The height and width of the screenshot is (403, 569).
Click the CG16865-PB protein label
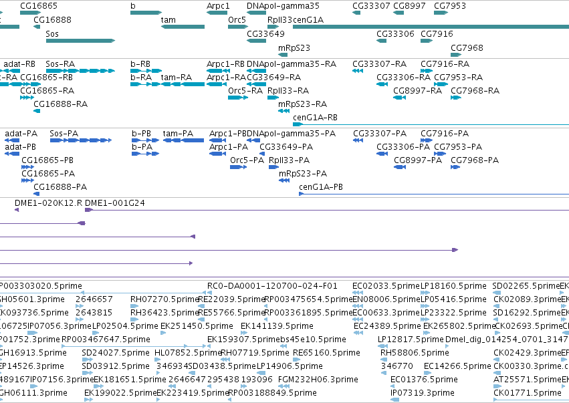[47, 160]
